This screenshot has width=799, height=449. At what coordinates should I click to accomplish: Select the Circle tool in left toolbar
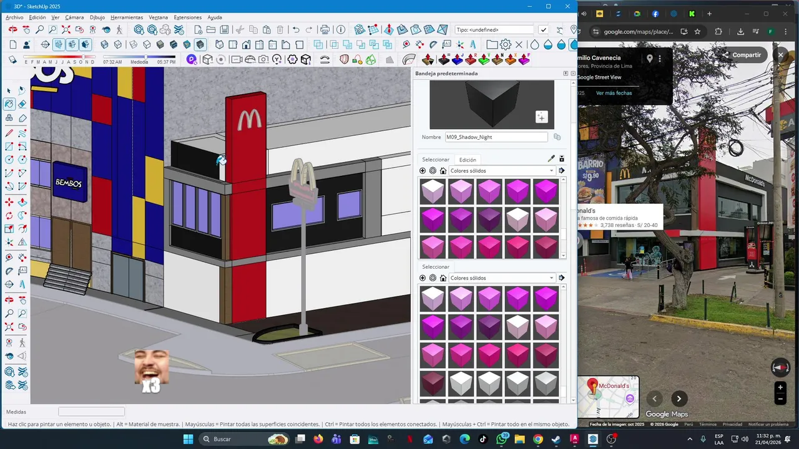point(9,160)
